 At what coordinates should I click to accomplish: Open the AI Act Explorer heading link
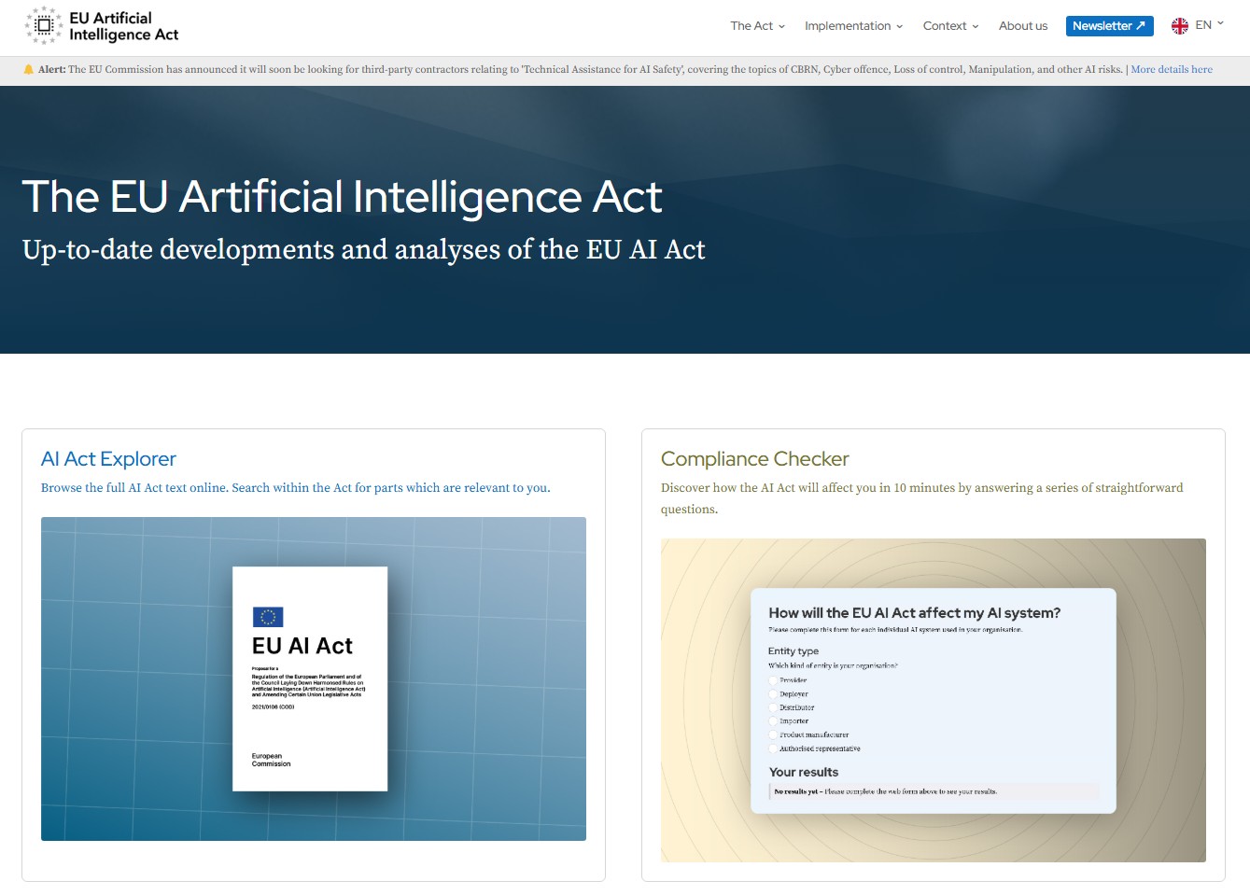coord(108,459)
